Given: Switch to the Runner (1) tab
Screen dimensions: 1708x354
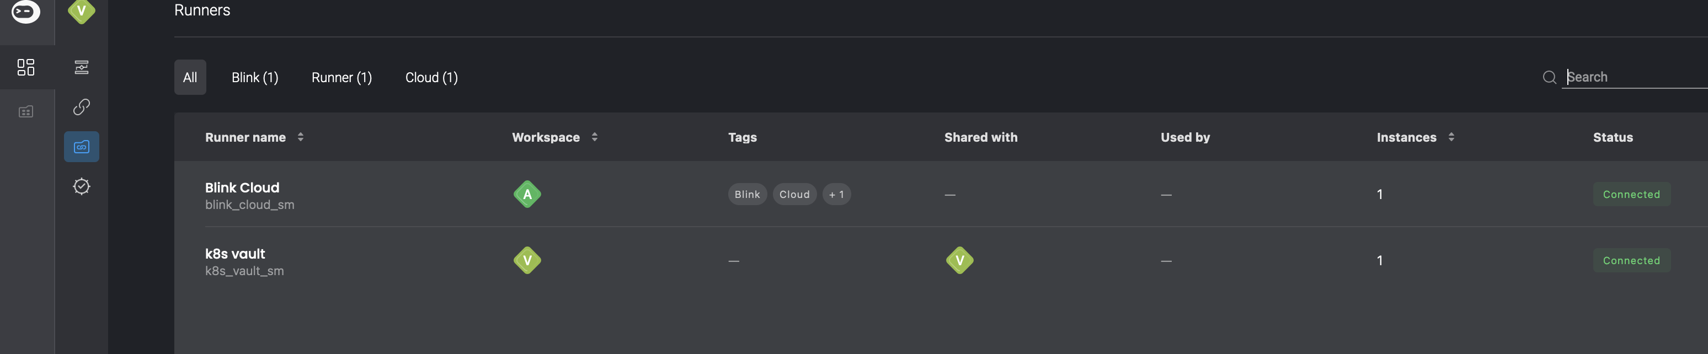Looking at the screenshot, I should click(341, 78).
